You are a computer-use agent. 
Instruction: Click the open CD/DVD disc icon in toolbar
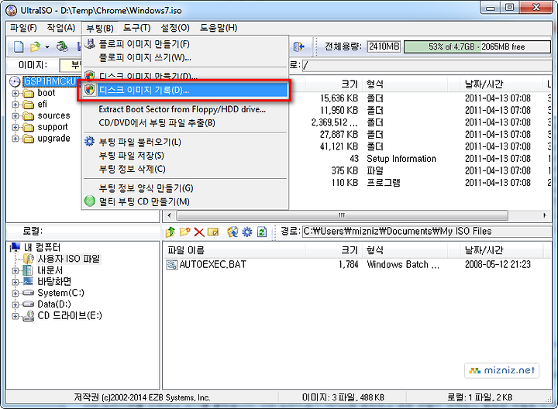click(63, 46)
